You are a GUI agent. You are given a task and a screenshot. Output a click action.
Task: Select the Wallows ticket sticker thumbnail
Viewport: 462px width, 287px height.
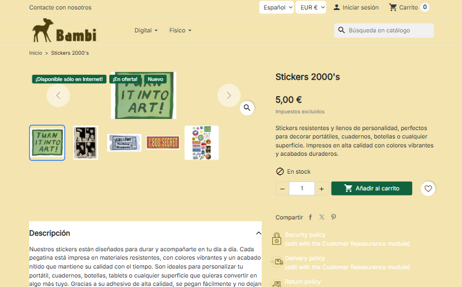pyautogui.click(x=124, y=143)
